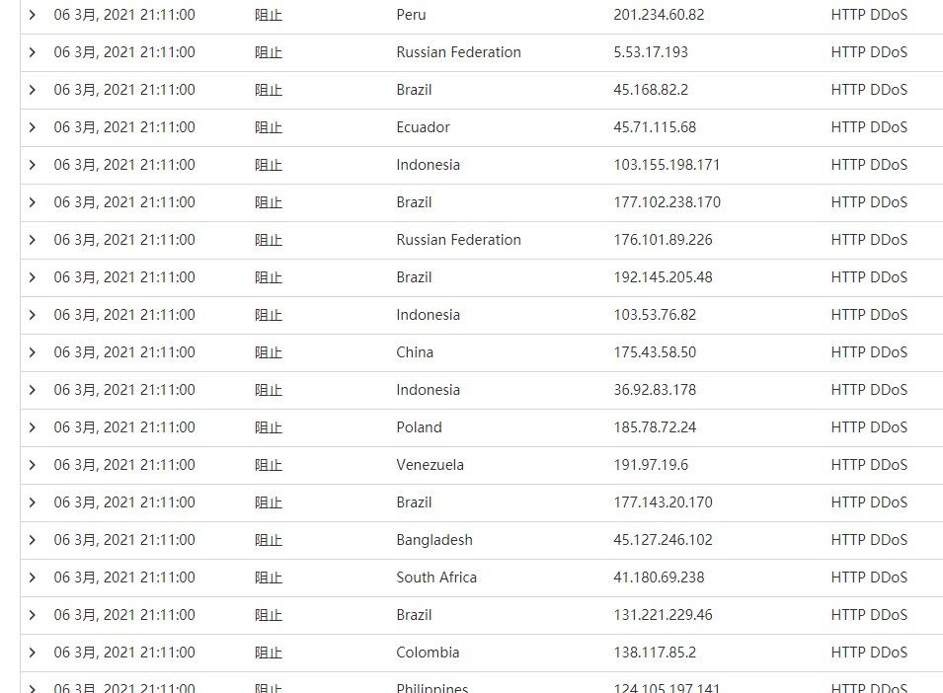Expand the Venezuela event row
943x693 pixels.
(32, 465)
